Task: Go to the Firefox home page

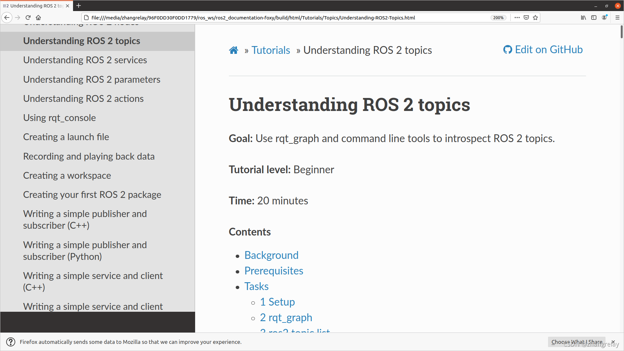Action: click(38, 18)
